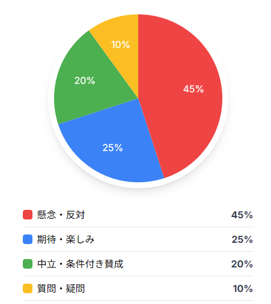Click the 25% value in legend row
Viewport: 271px width, 304px height.
tap(242, 240)
